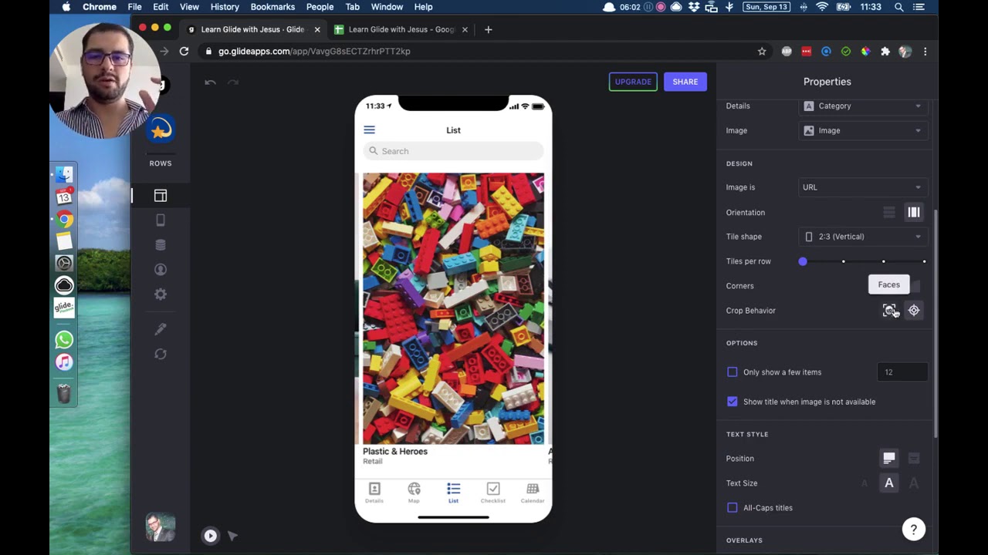Image resolution: width=988 pixels, height=555 pixels.
Task: Open the Bookmarks menu
Action: click(x=272, y=7)
